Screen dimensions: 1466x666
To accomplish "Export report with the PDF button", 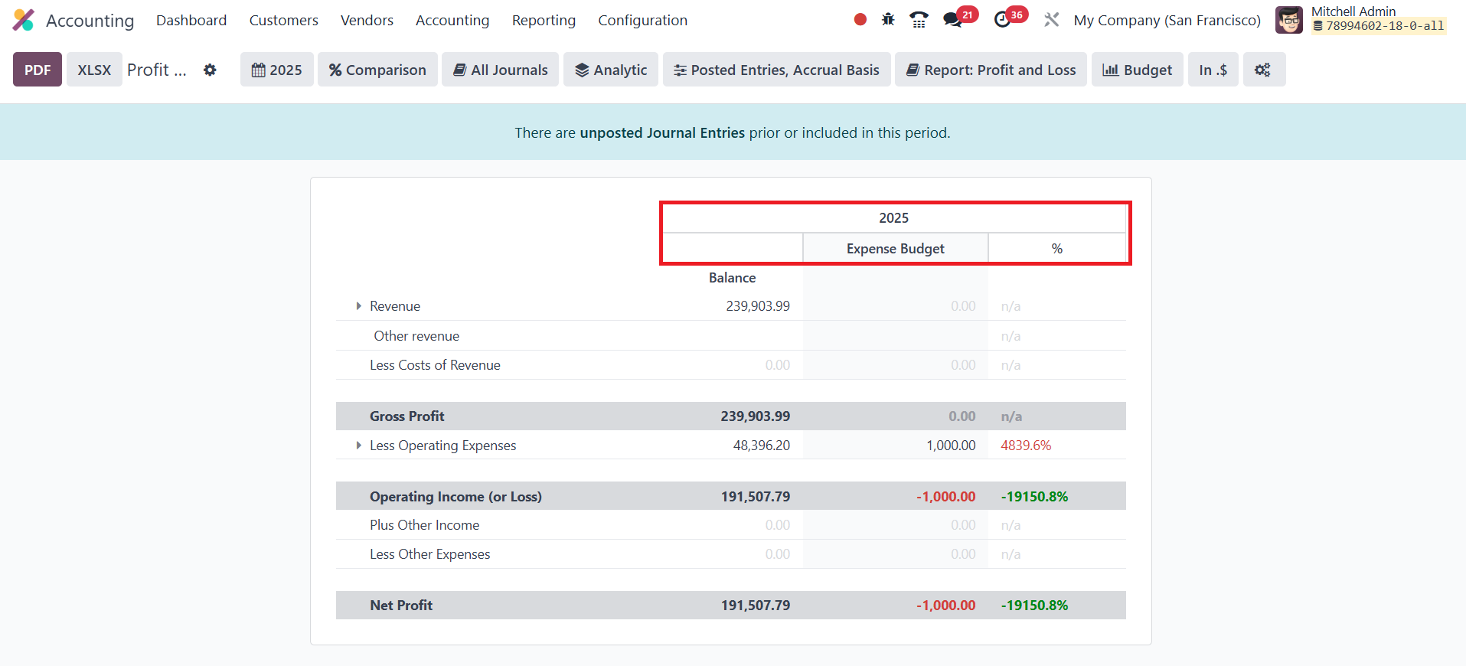I will pos(38,70).
